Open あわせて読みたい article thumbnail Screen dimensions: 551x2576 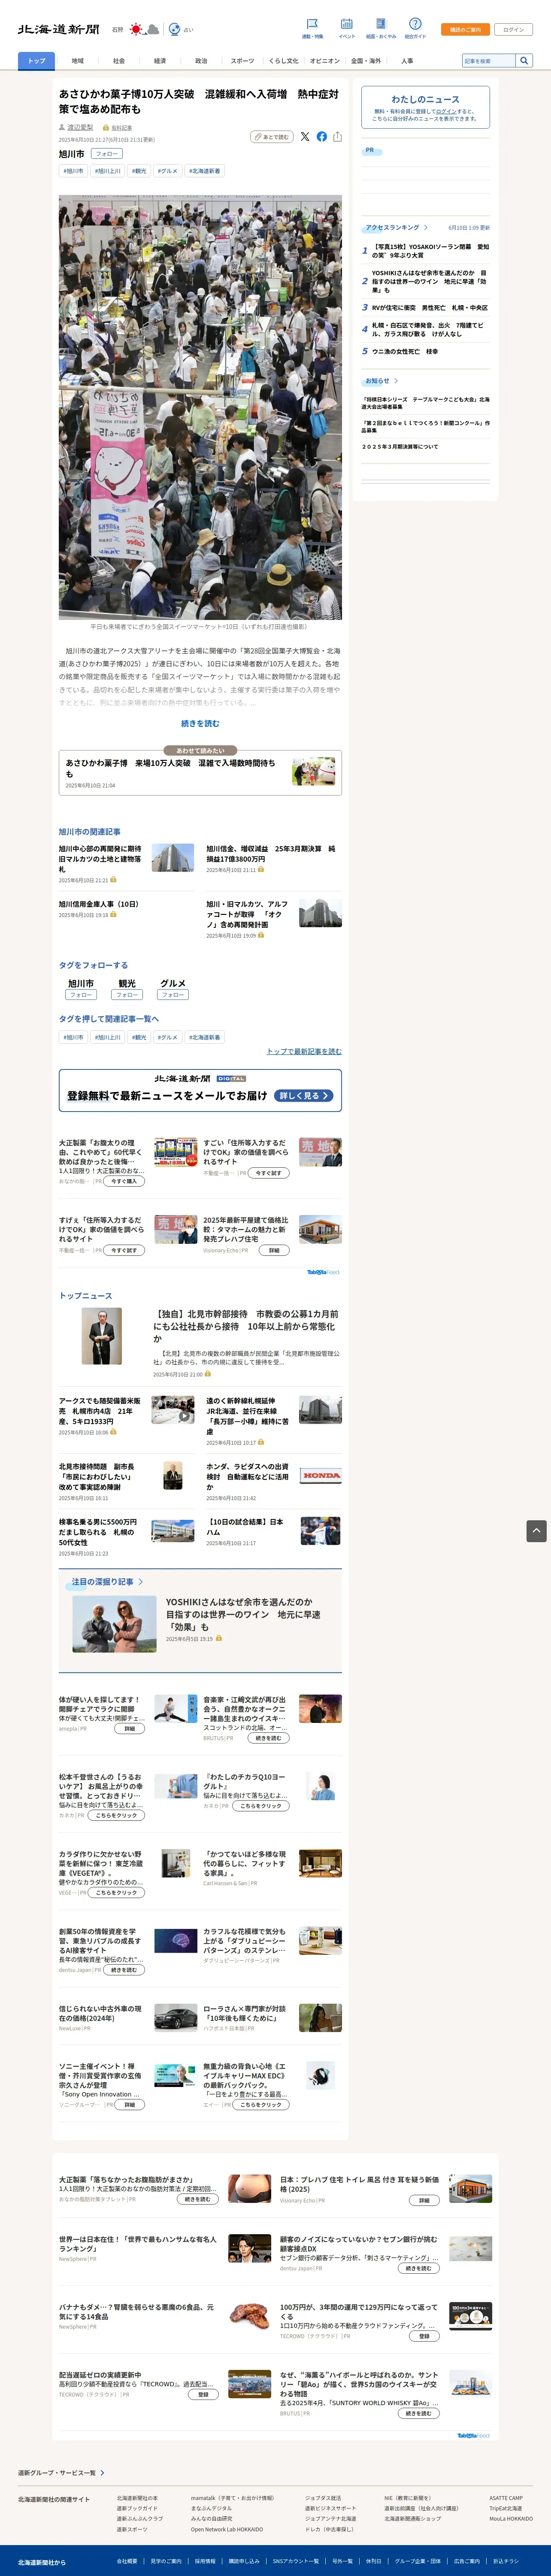click(313, 771)
